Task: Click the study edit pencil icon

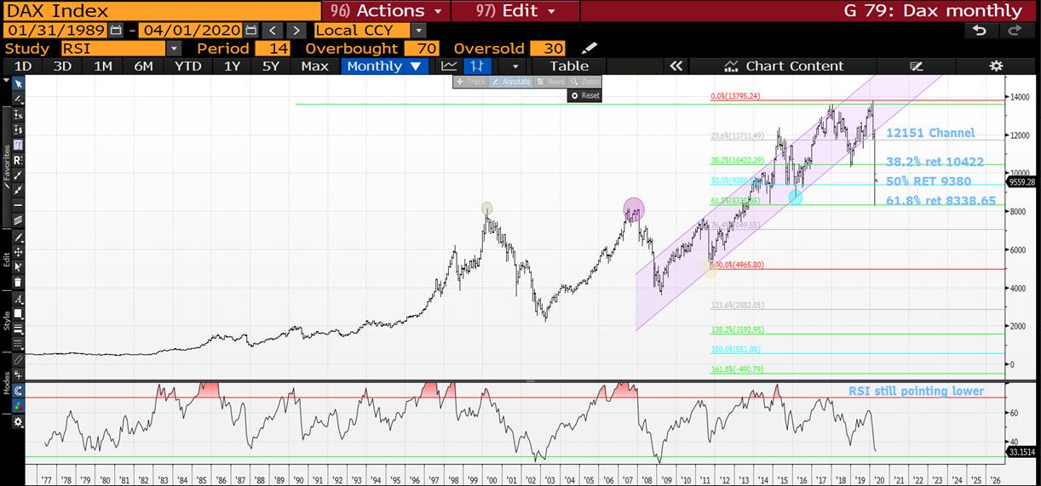Action: [590, 49]
